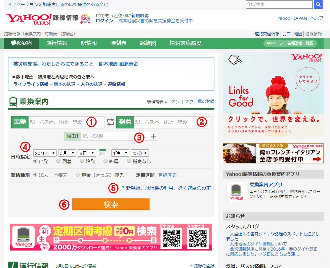
Task: Turn station suggestions オン
Action: 175,102
